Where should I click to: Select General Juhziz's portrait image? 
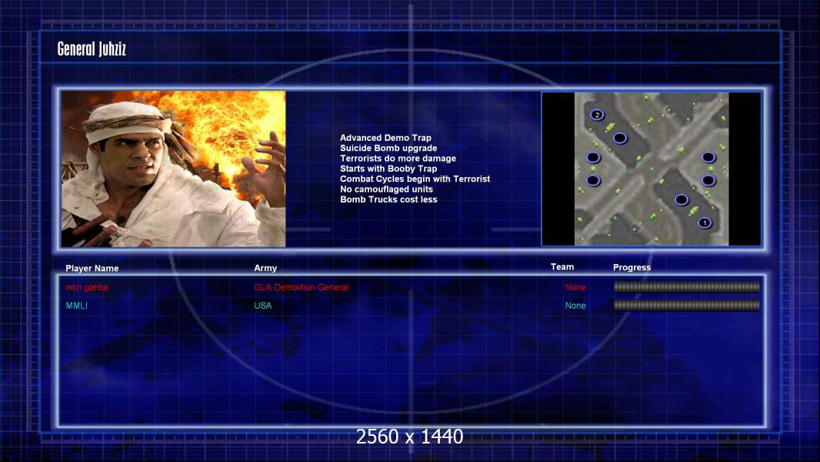173,169
